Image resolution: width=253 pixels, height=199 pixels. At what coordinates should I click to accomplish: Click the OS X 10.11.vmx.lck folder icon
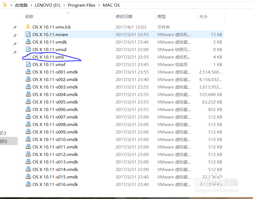click(x=28, y=27)
